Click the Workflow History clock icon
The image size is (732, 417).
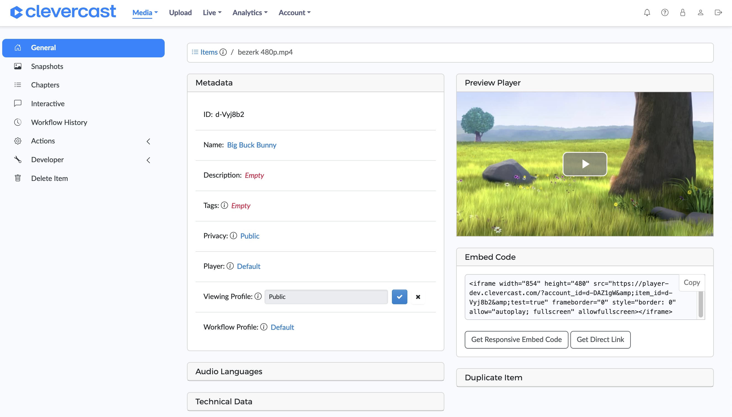(18, 122)
